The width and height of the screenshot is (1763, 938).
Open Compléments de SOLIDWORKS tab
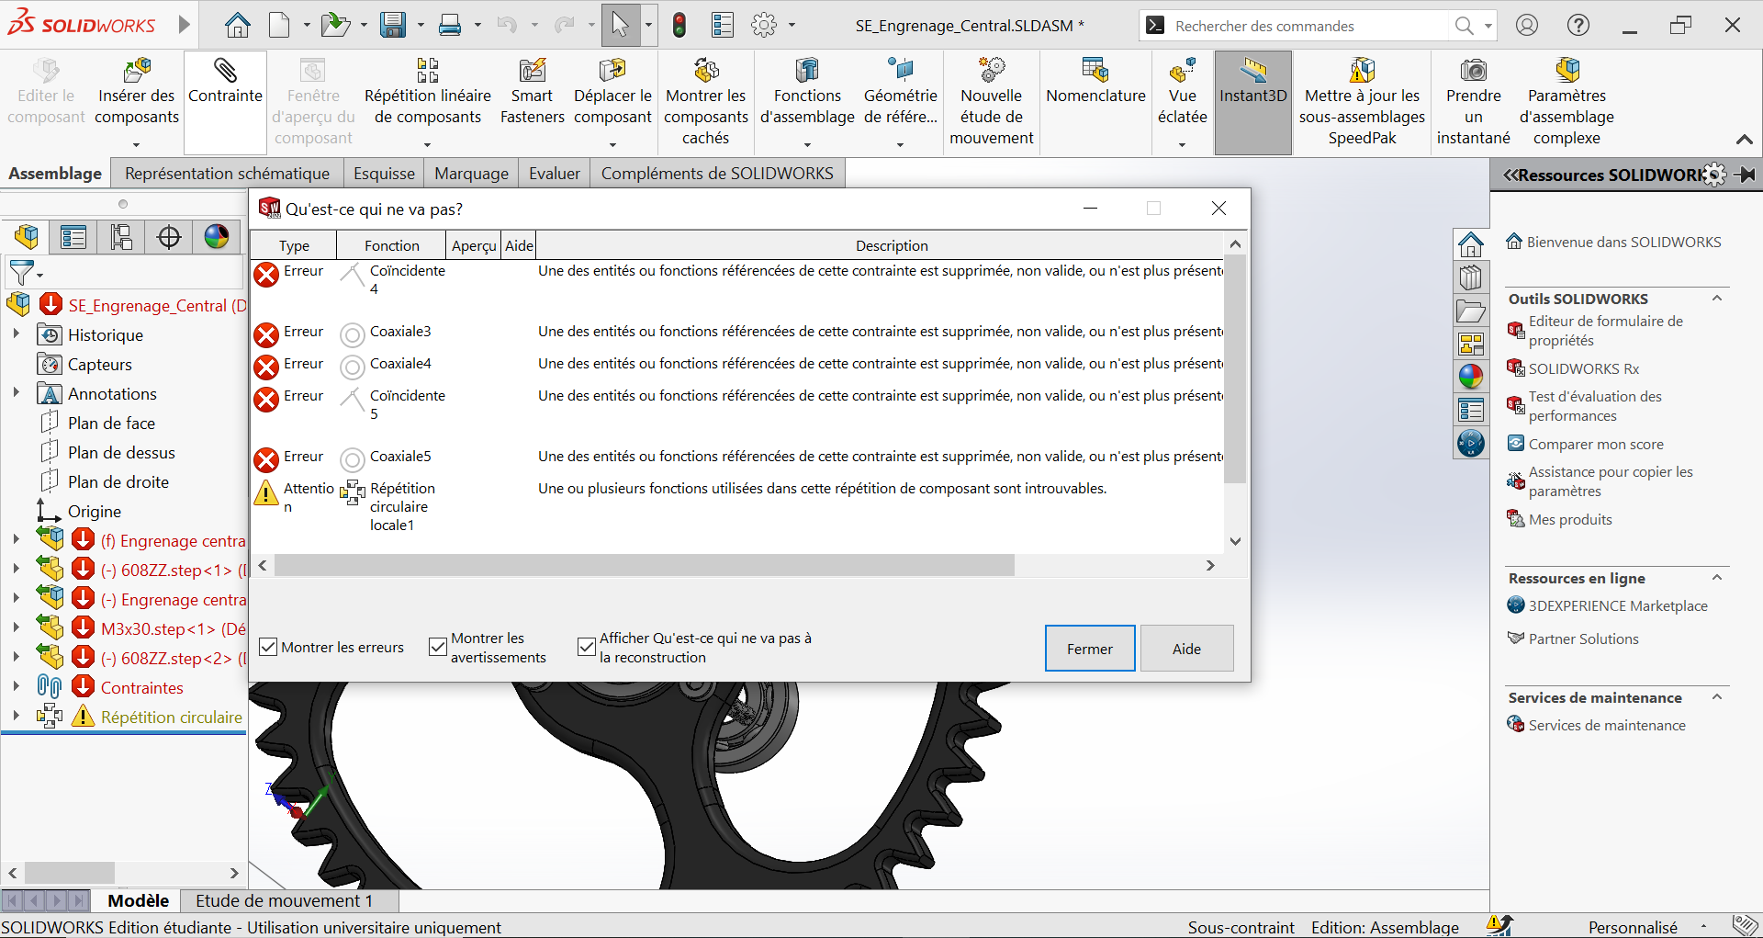717,173
